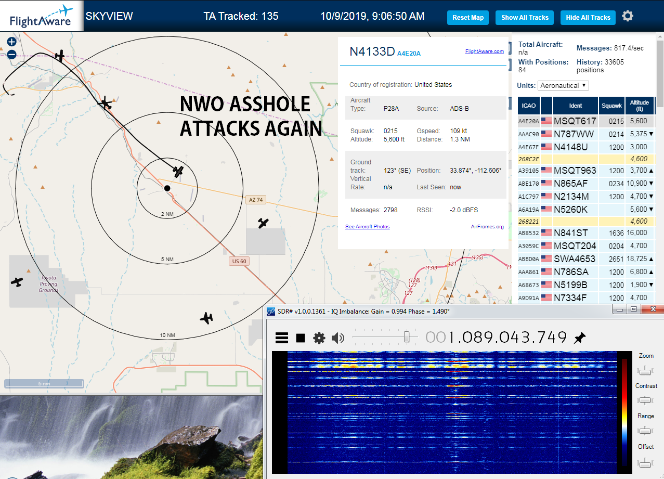Select the N2134M aircraft row

pos(586,197)
